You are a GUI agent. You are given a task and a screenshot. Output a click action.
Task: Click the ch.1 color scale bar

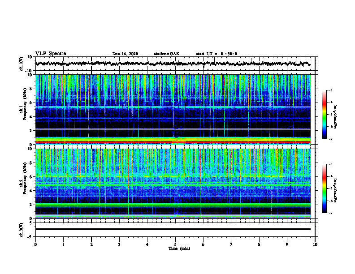[x=324, y=115]
